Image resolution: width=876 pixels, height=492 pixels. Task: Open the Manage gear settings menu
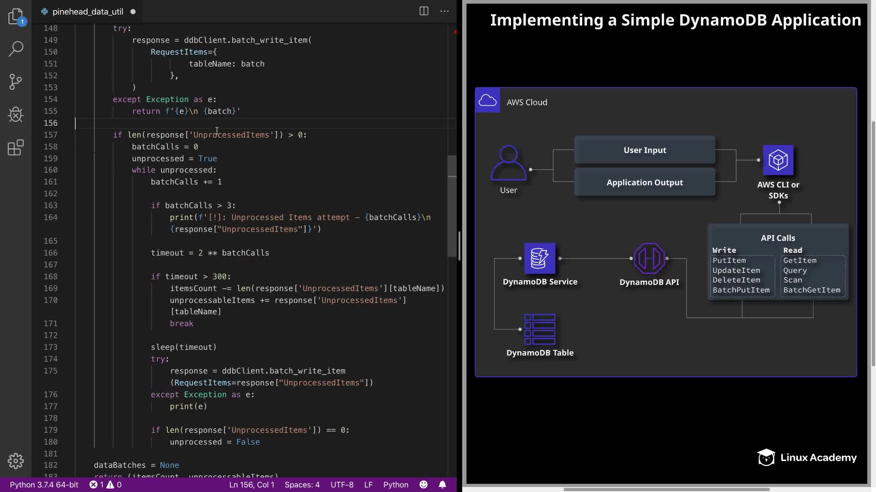16,461
